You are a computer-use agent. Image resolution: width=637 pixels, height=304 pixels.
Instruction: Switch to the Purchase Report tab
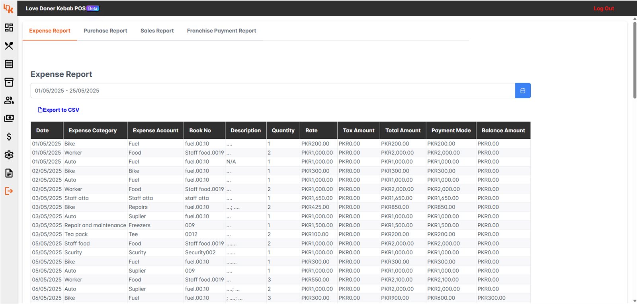(x=106, y=31)
